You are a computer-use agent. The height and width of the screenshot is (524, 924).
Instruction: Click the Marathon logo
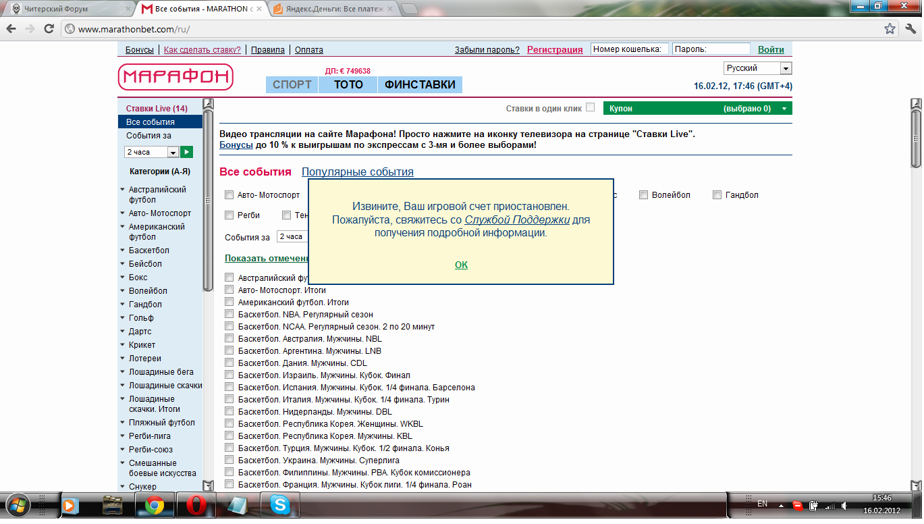point(175,77)
